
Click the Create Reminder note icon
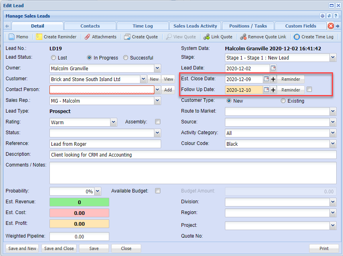click(39, 37)
